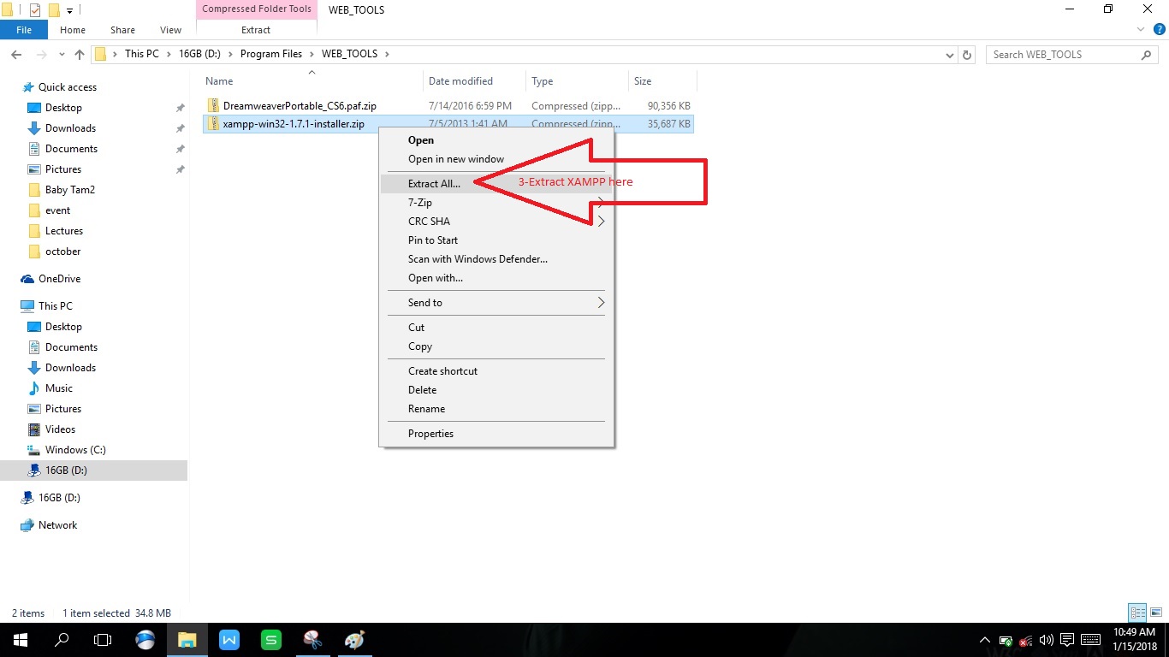The image size is (1169, 657).
Task: Click Extract All in the context menu
Action: (x=434, y=183)
